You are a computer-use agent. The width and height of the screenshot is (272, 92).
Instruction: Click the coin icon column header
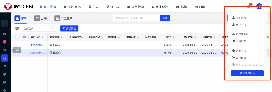point(25,37)
